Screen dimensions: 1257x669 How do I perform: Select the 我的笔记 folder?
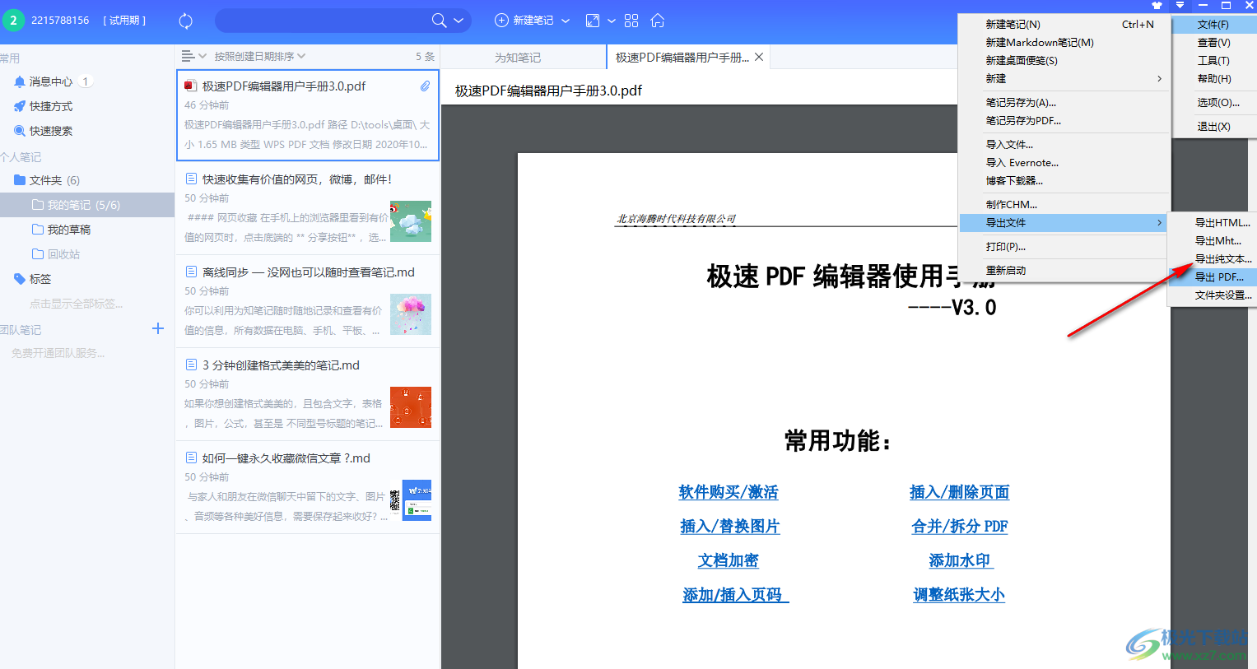(86, 205)
